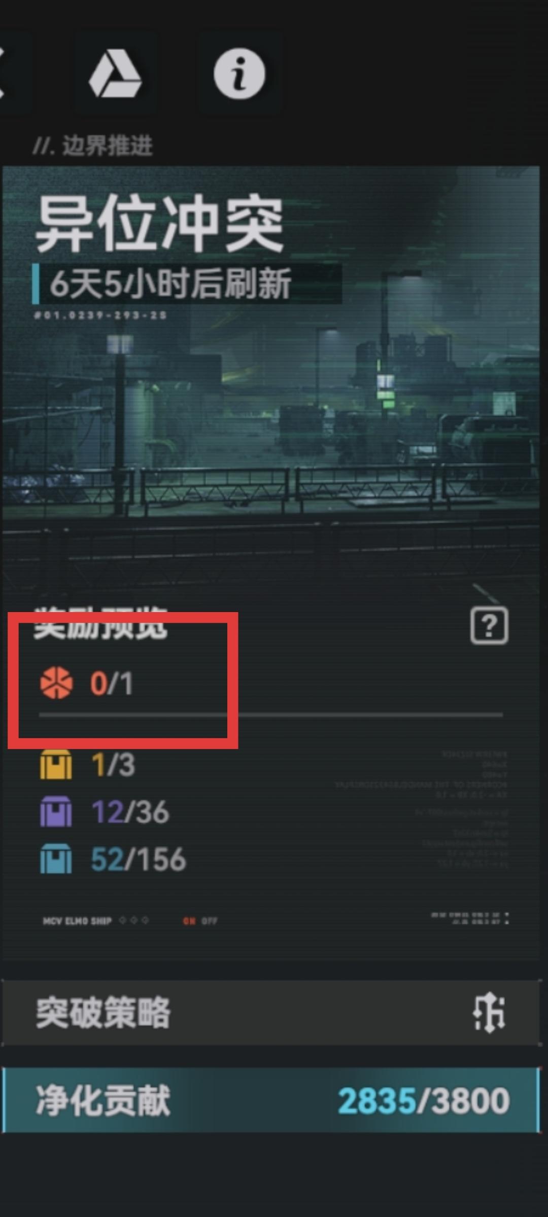The width and height of the screenshot is (548, 1217).
Task: Tap the blue chest reward icon
Action: (56, 859)
